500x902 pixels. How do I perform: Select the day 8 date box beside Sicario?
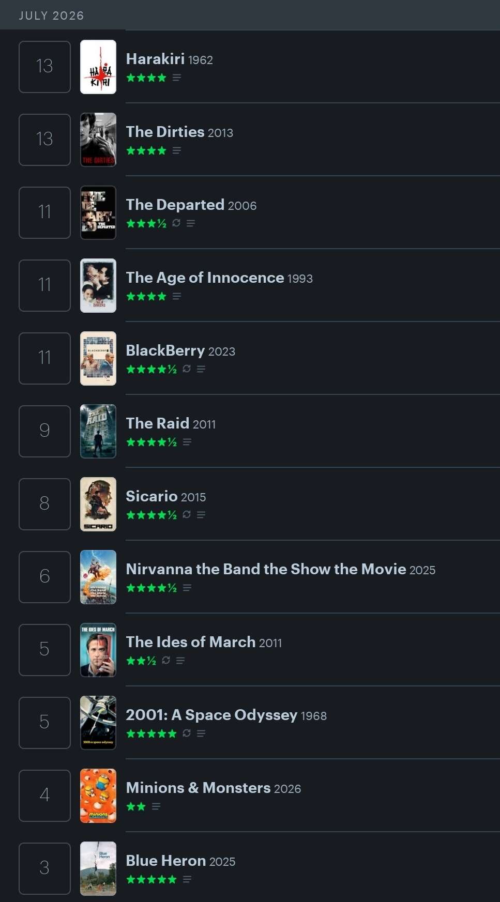click(44, 504)
